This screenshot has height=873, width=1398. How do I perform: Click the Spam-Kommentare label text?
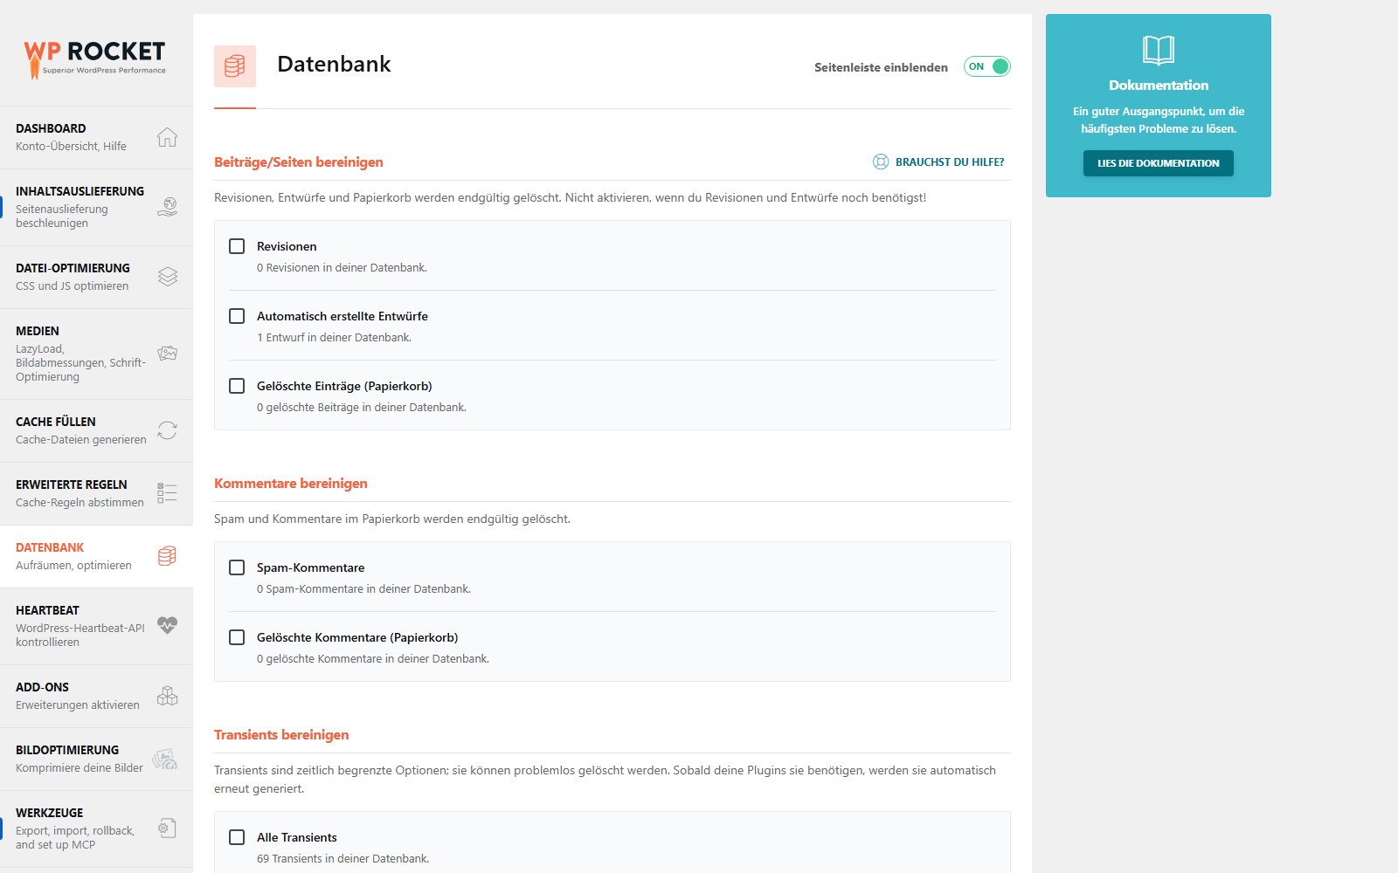(x=310, y=567)
